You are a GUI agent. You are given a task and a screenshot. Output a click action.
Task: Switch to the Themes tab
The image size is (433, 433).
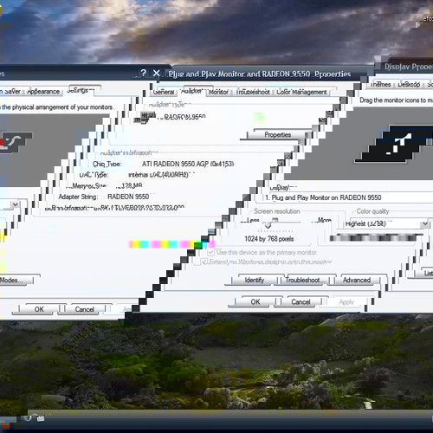[x=380, y=85]
